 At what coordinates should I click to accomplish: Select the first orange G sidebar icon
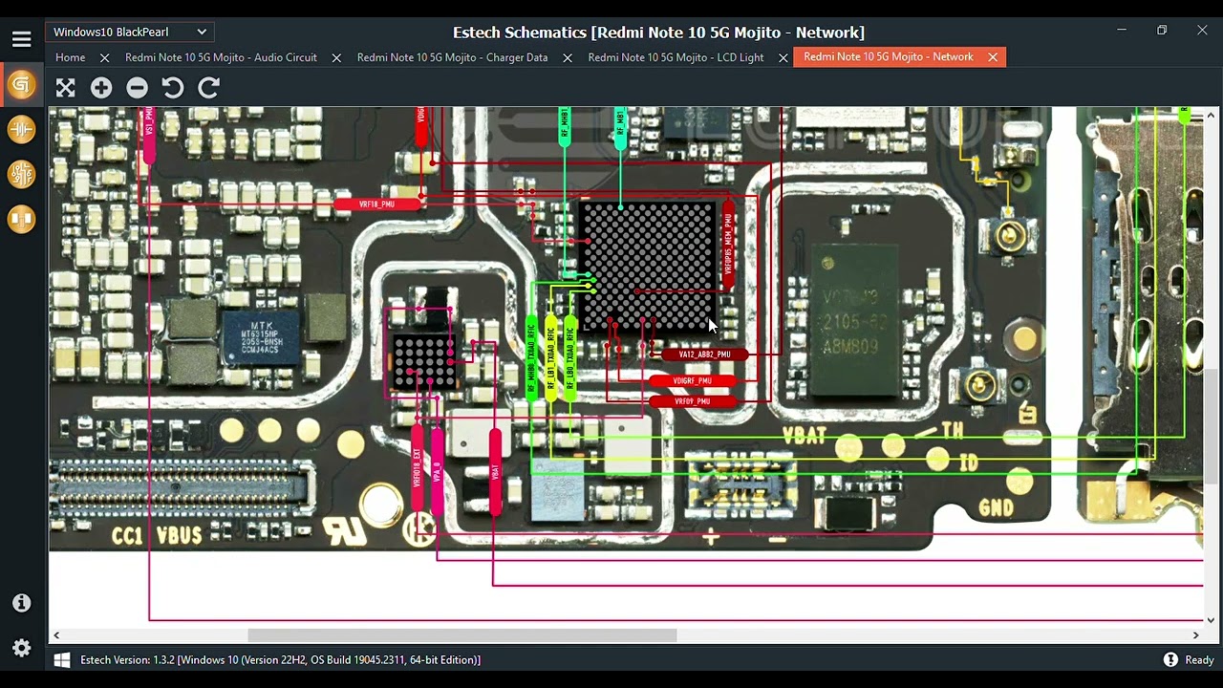pyautogui.click(x=21, y=84)
